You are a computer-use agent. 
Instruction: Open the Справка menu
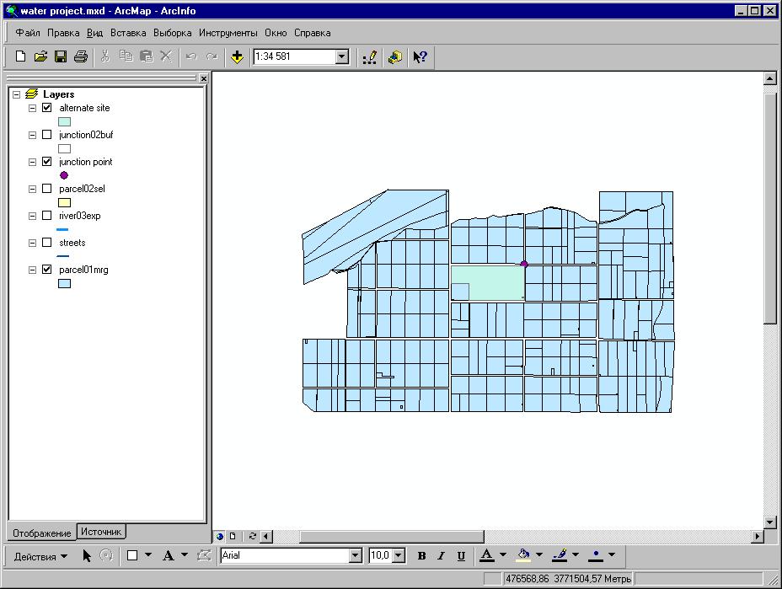(312, 33)
